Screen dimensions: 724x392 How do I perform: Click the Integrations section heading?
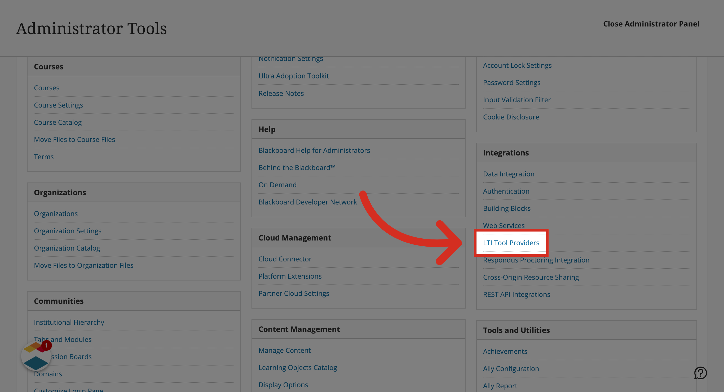pos(506,153)
